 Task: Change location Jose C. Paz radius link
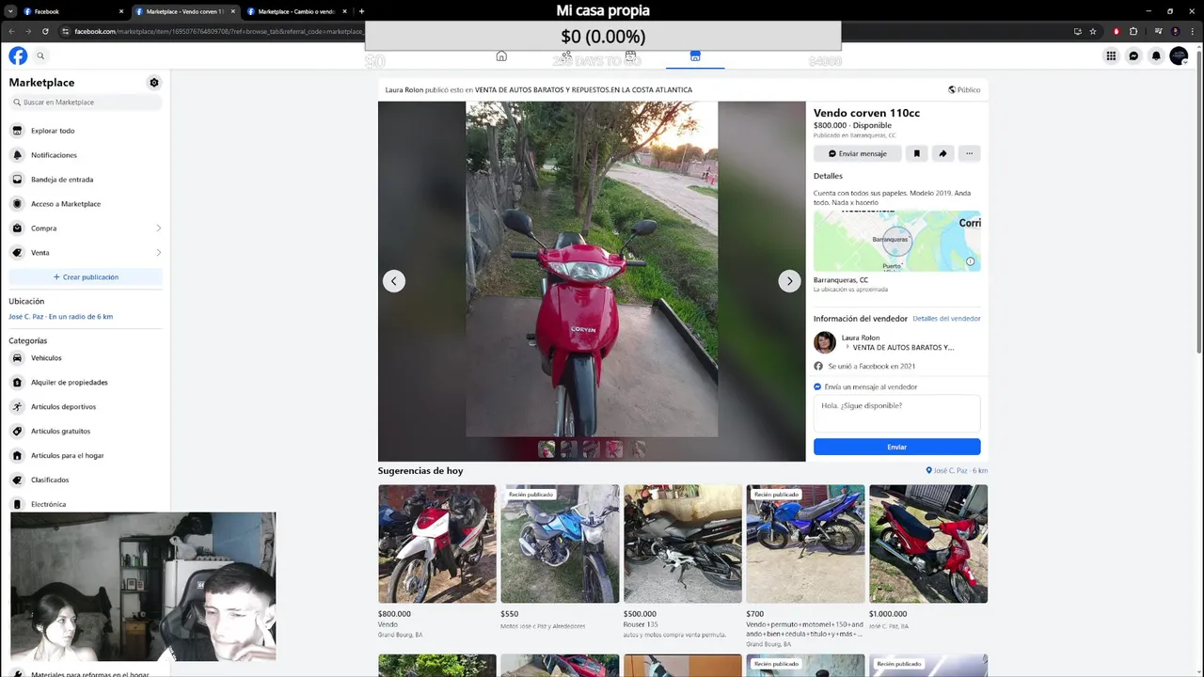tap(61, 317)
